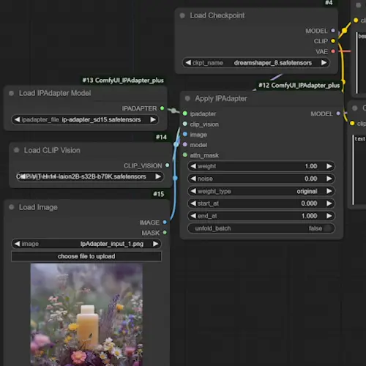The image size is (366, 366).
Task: Increase weight value with right arrow
Action: (x=329, y=166)
